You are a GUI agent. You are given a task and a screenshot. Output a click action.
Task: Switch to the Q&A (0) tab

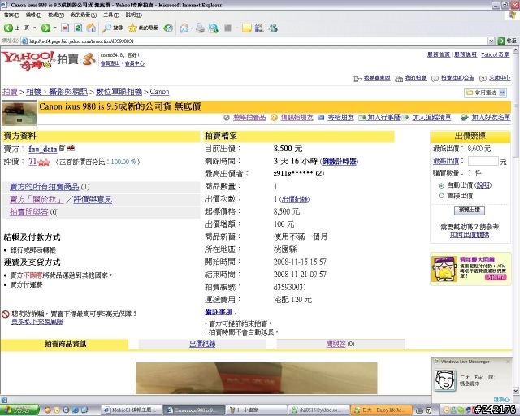click(340, 344)
